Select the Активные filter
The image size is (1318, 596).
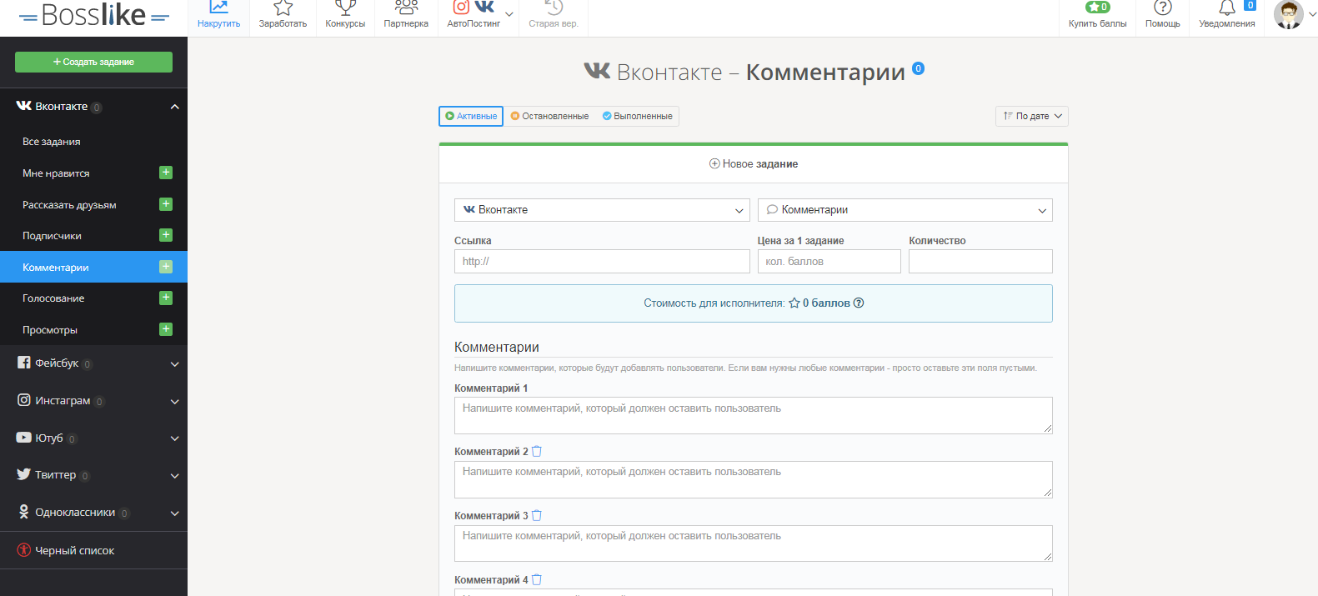(471, 117)
